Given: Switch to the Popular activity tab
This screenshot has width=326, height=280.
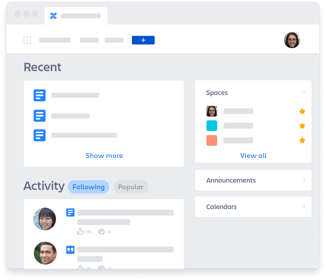Looking at the screenshot, I should click(x=131, y=187).
